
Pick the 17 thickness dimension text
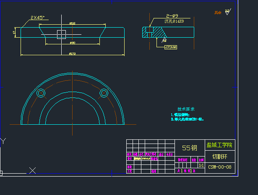click(x=15, y=32)
